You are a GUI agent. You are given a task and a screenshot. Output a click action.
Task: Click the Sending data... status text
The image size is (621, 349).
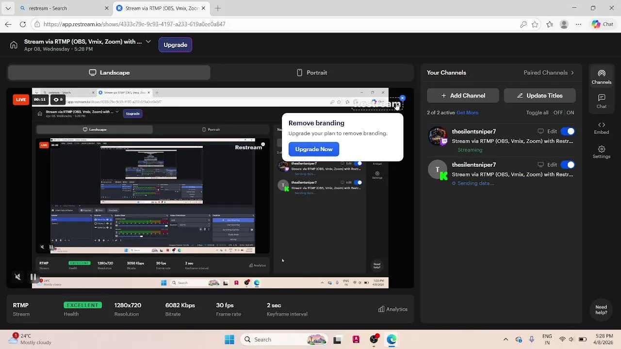click(x=475, y=183)
